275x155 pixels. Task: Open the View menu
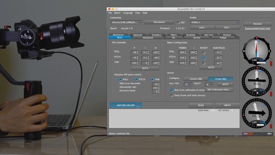tap(137, 13)
